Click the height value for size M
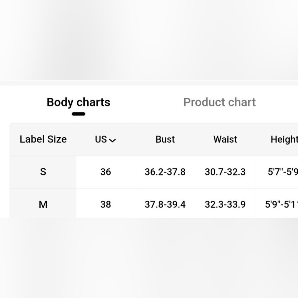The image size is (298, 298). 281,204
